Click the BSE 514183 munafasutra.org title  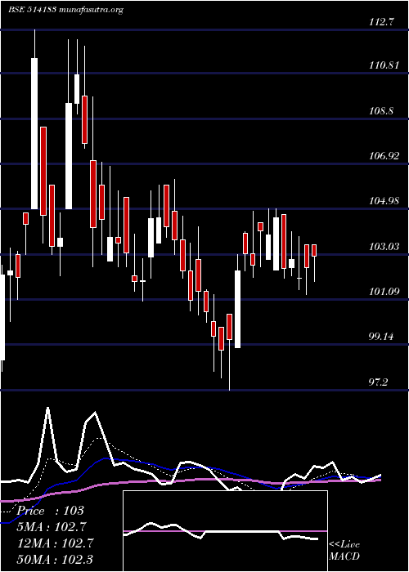pos(65,10)
